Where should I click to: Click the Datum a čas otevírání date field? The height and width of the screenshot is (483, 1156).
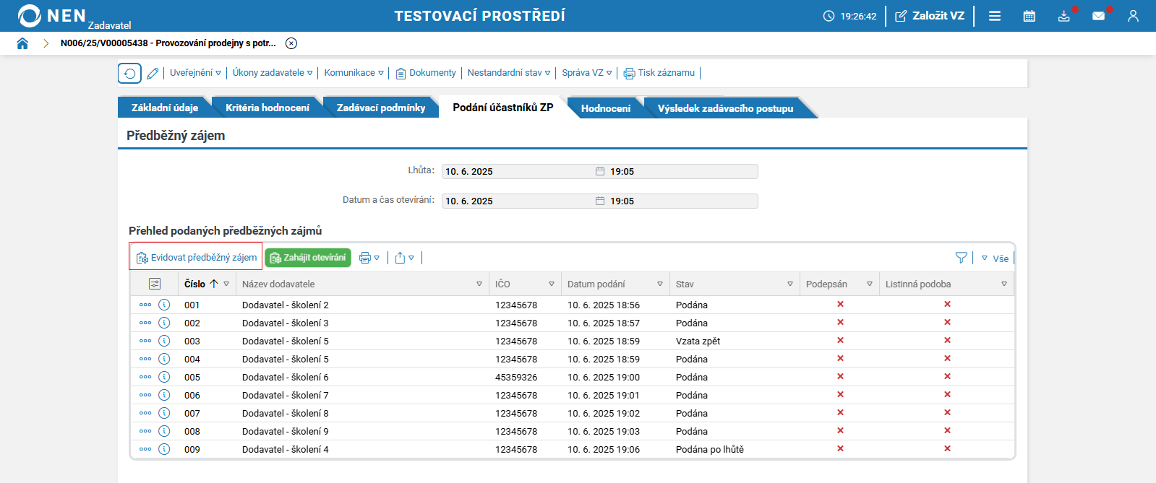[517, 201]
